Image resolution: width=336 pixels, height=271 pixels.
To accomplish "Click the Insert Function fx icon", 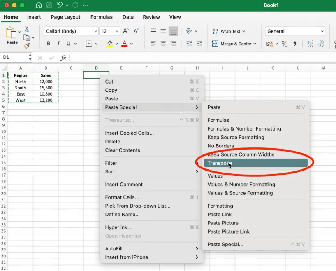I will pyautogui.click(x=63, y=58).
